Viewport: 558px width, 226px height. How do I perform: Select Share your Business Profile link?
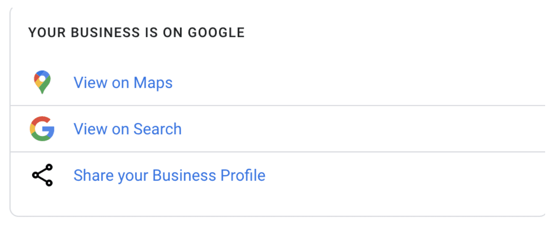click(x=170, y=175)
